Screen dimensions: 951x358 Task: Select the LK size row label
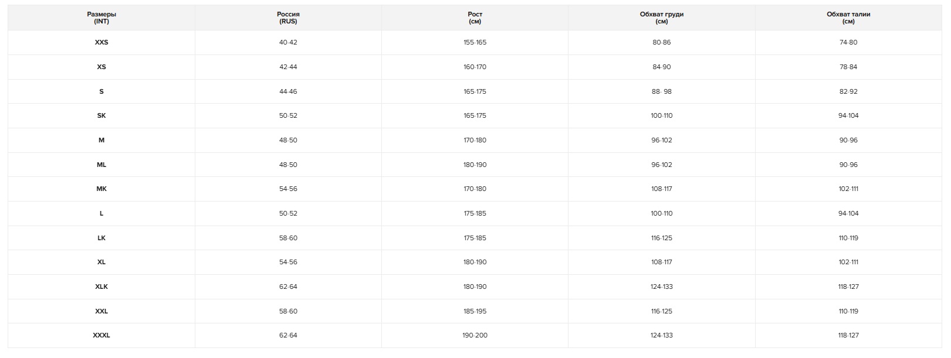click(101, 238)
